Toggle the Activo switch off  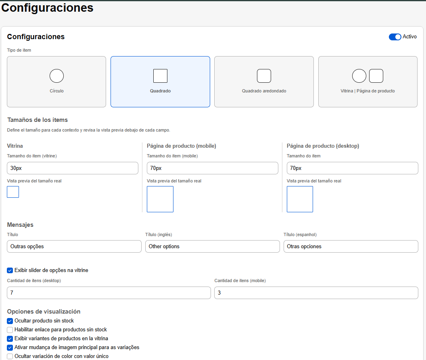[x=395, y=37]
